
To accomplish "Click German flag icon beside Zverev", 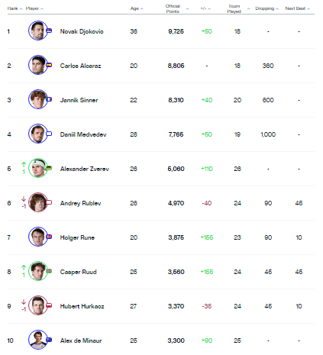I will click(49, 168).
